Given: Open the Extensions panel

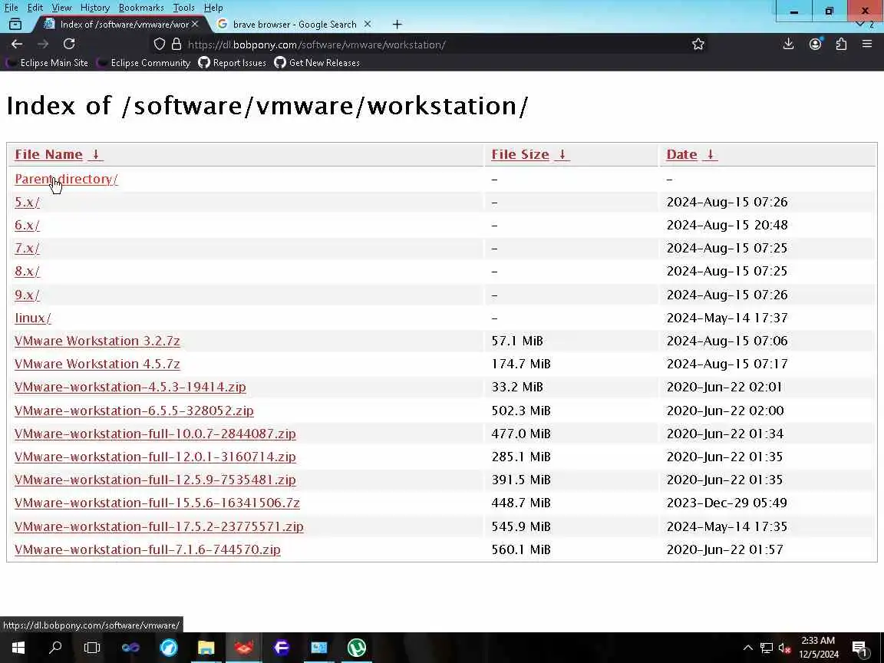Looking at the screenshot, I should point(841,44).
